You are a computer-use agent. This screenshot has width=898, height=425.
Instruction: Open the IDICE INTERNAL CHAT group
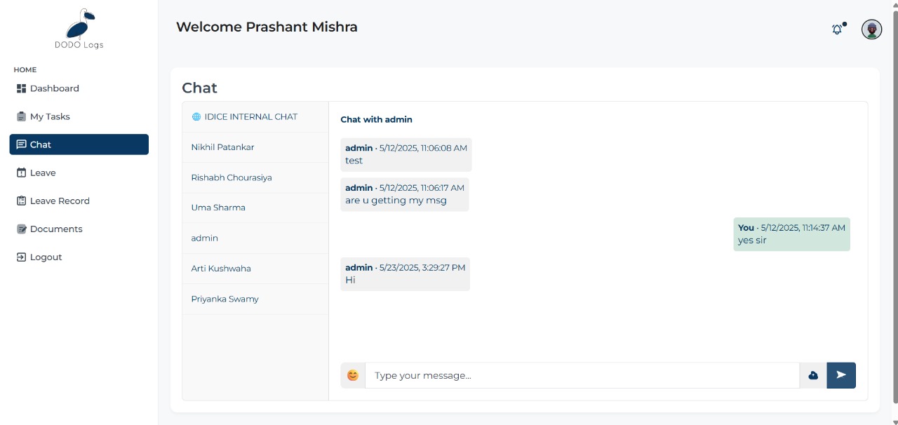[252, 116]
